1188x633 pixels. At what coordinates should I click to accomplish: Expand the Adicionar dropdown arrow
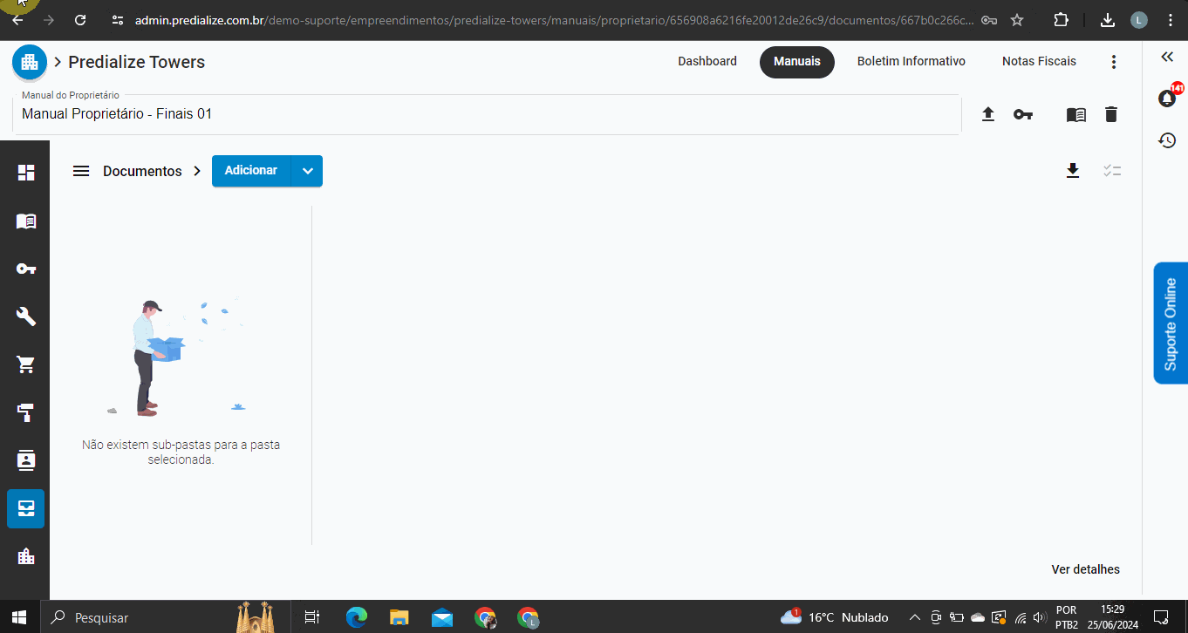coord(307,171)
